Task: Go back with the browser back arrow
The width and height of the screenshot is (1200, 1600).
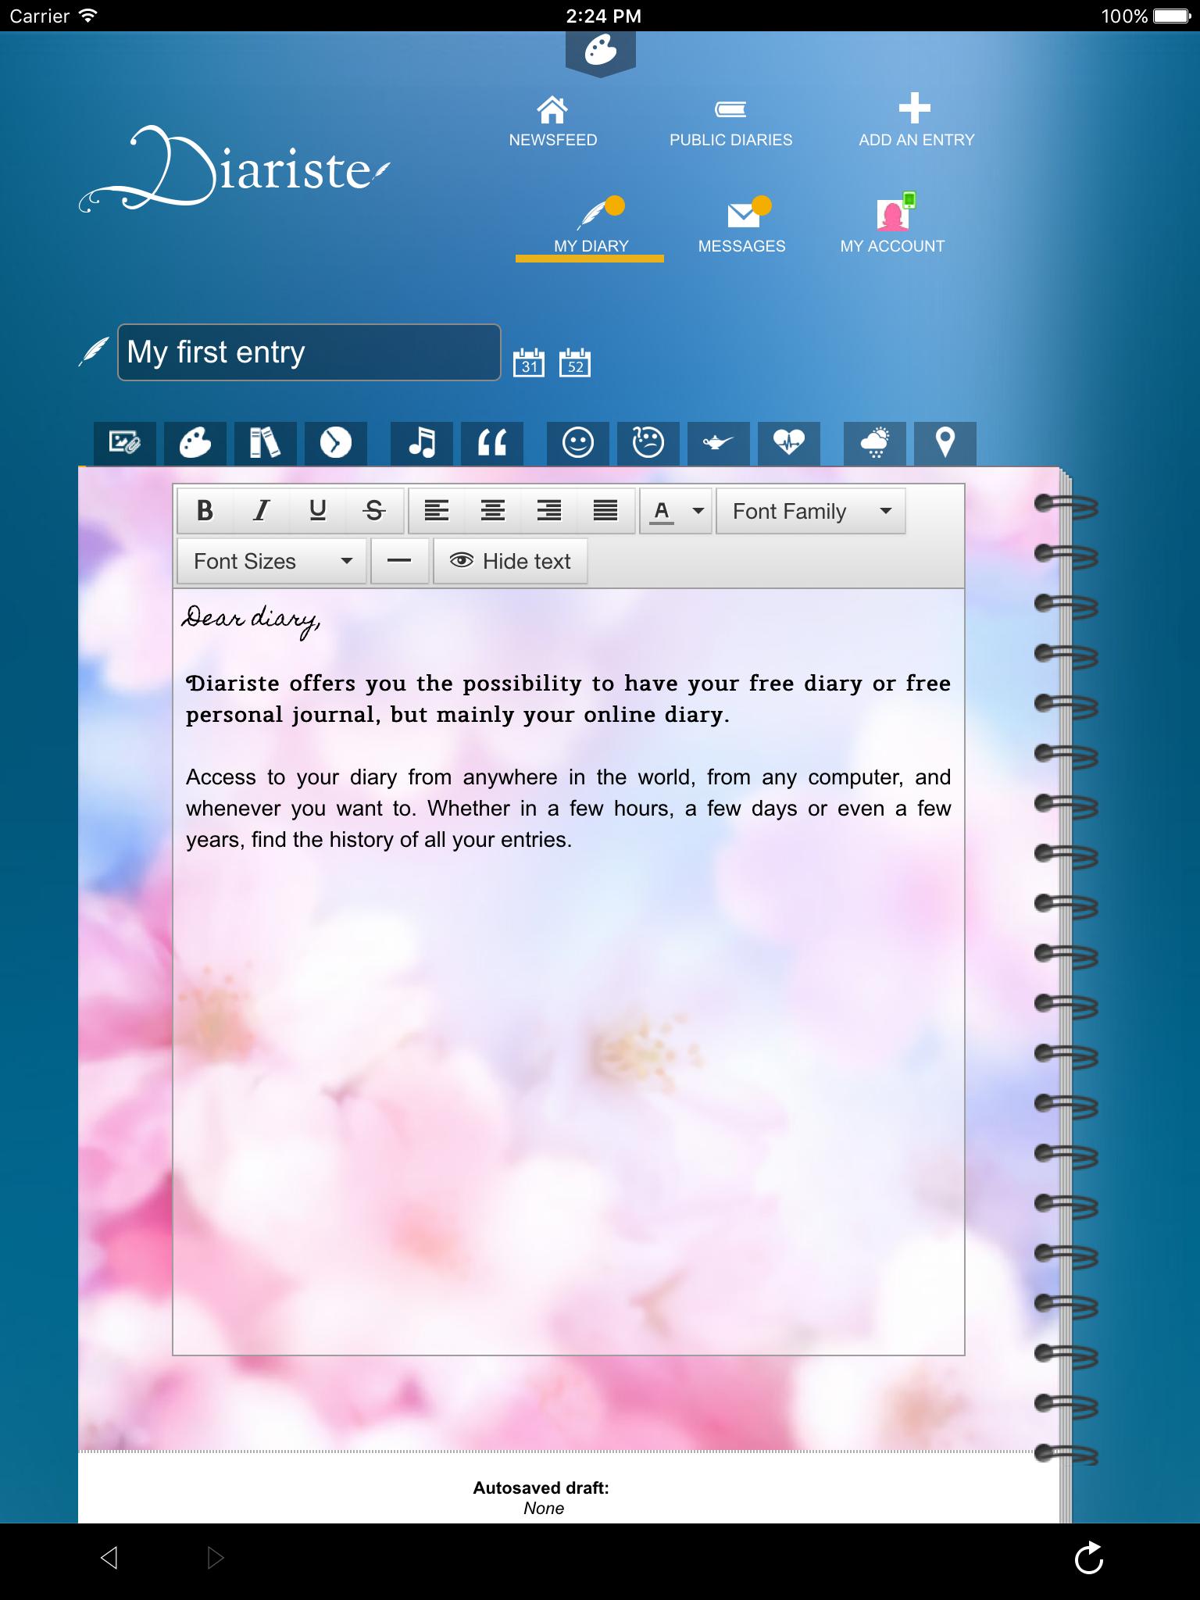Action: point(109,1558)
